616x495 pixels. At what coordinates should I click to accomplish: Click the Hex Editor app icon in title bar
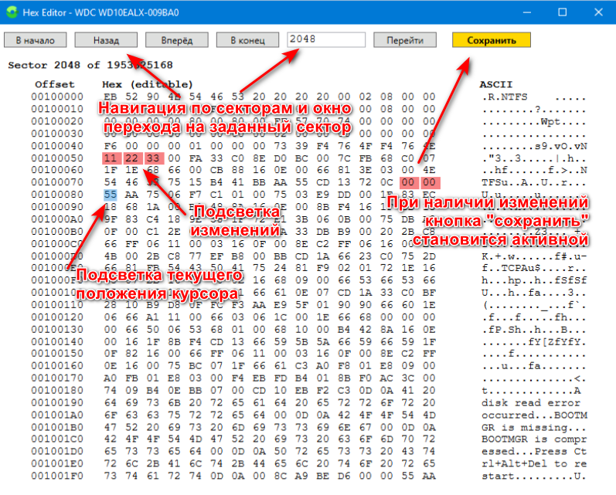coord(12,12)
